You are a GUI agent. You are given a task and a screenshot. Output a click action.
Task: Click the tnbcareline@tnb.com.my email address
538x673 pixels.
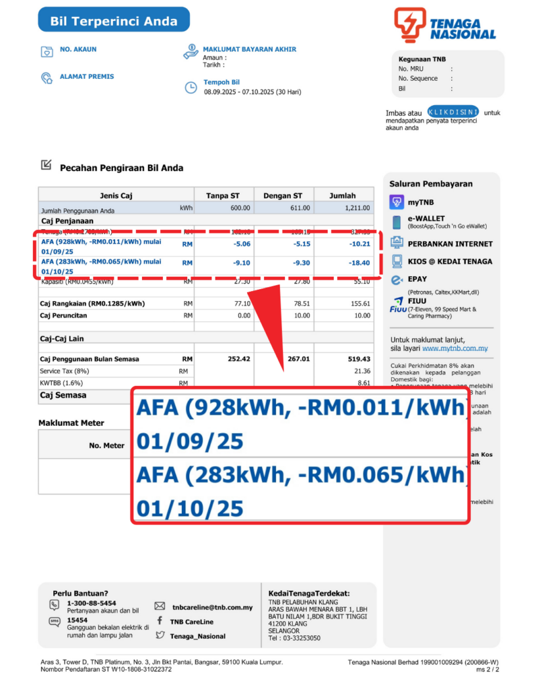tap(212, 607)
